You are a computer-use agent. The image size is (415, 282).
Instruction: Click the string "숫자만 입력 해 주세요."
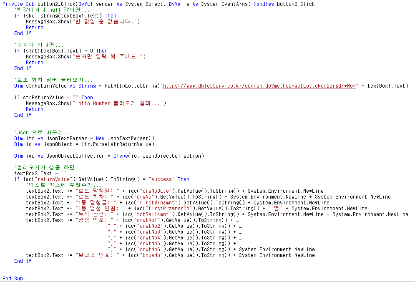click(x=108, y=57)
